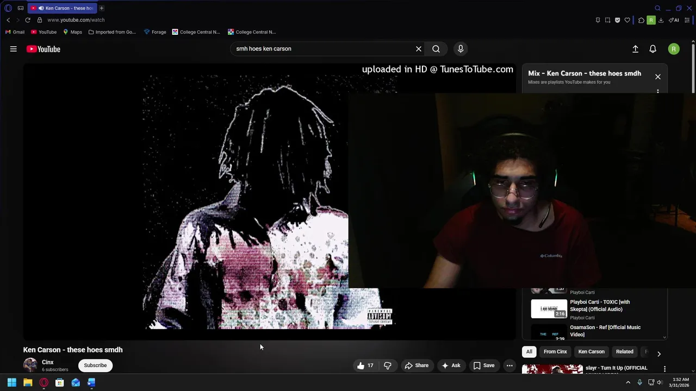Open browser downloads panel
The height and width of the screenshot is (391, 696).
click(x=661, y=20)
